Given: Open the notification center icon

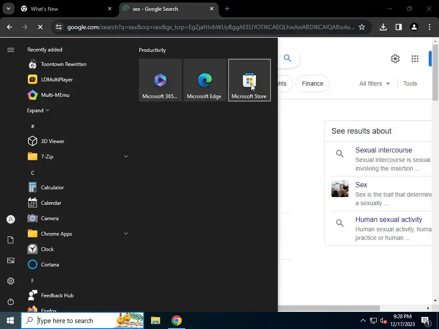Looking at the screenshot, I should pos(425,320).
